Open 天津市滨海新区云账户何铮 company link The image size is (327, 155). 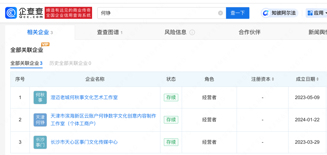tap(103, 116)
